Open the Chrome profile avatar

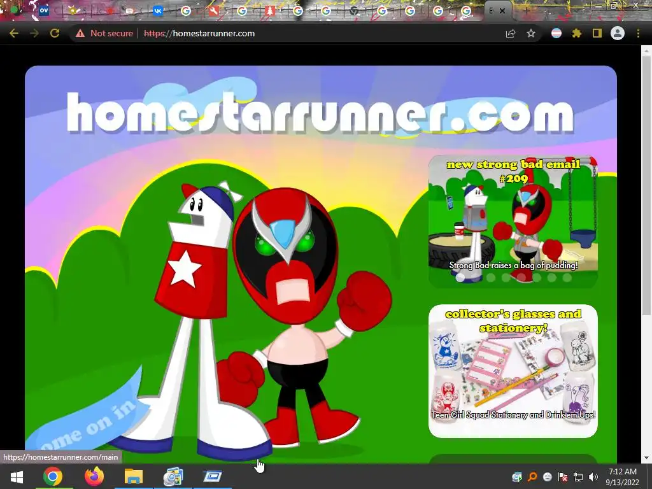tap(618, 33)
